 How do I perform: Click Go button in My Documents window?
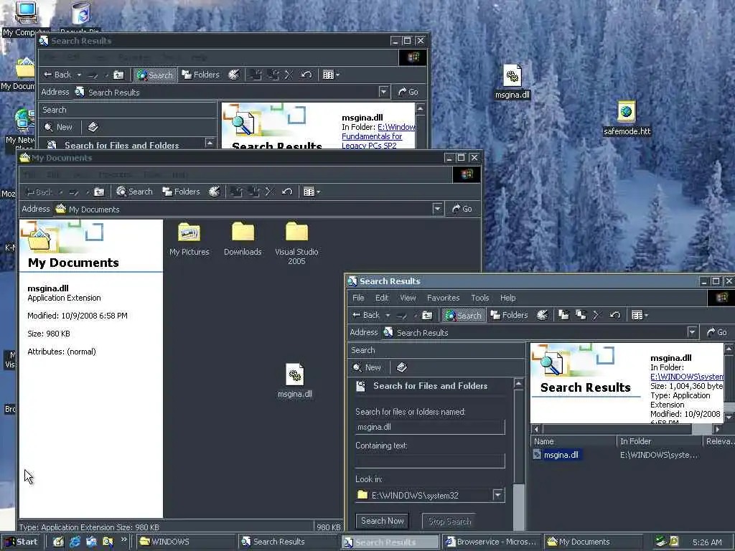coord(462,209)
